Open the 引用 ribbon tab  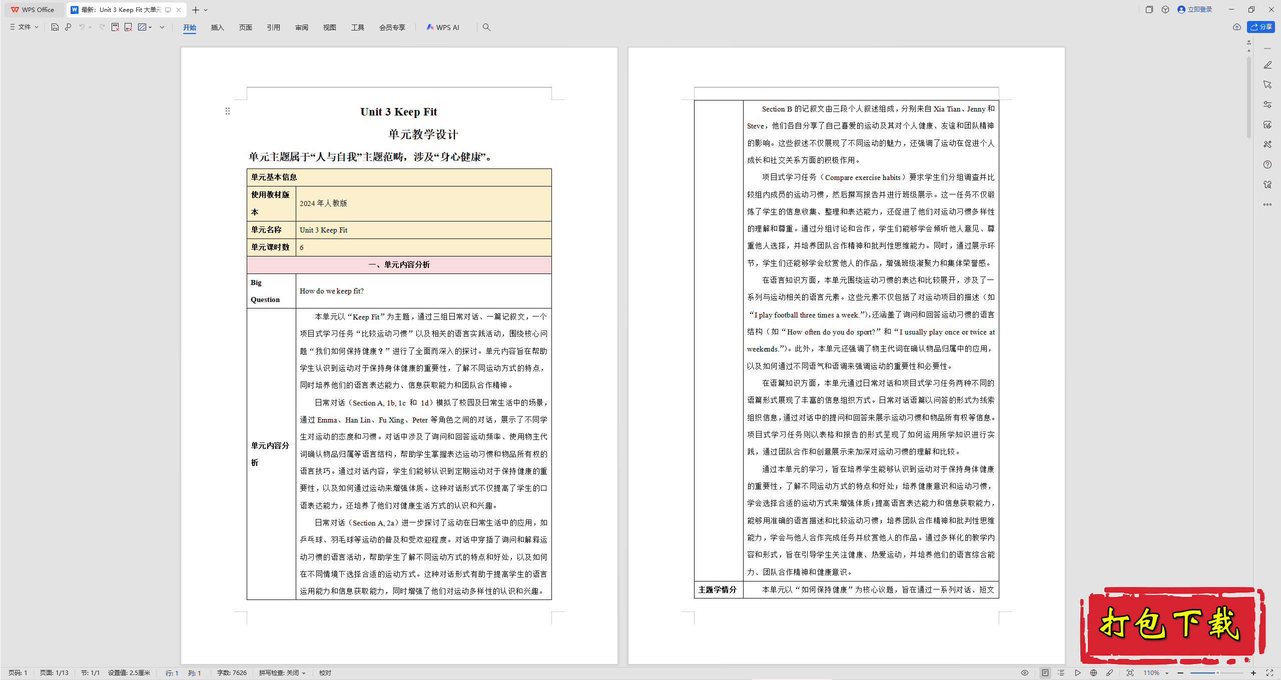click(273, 27)
